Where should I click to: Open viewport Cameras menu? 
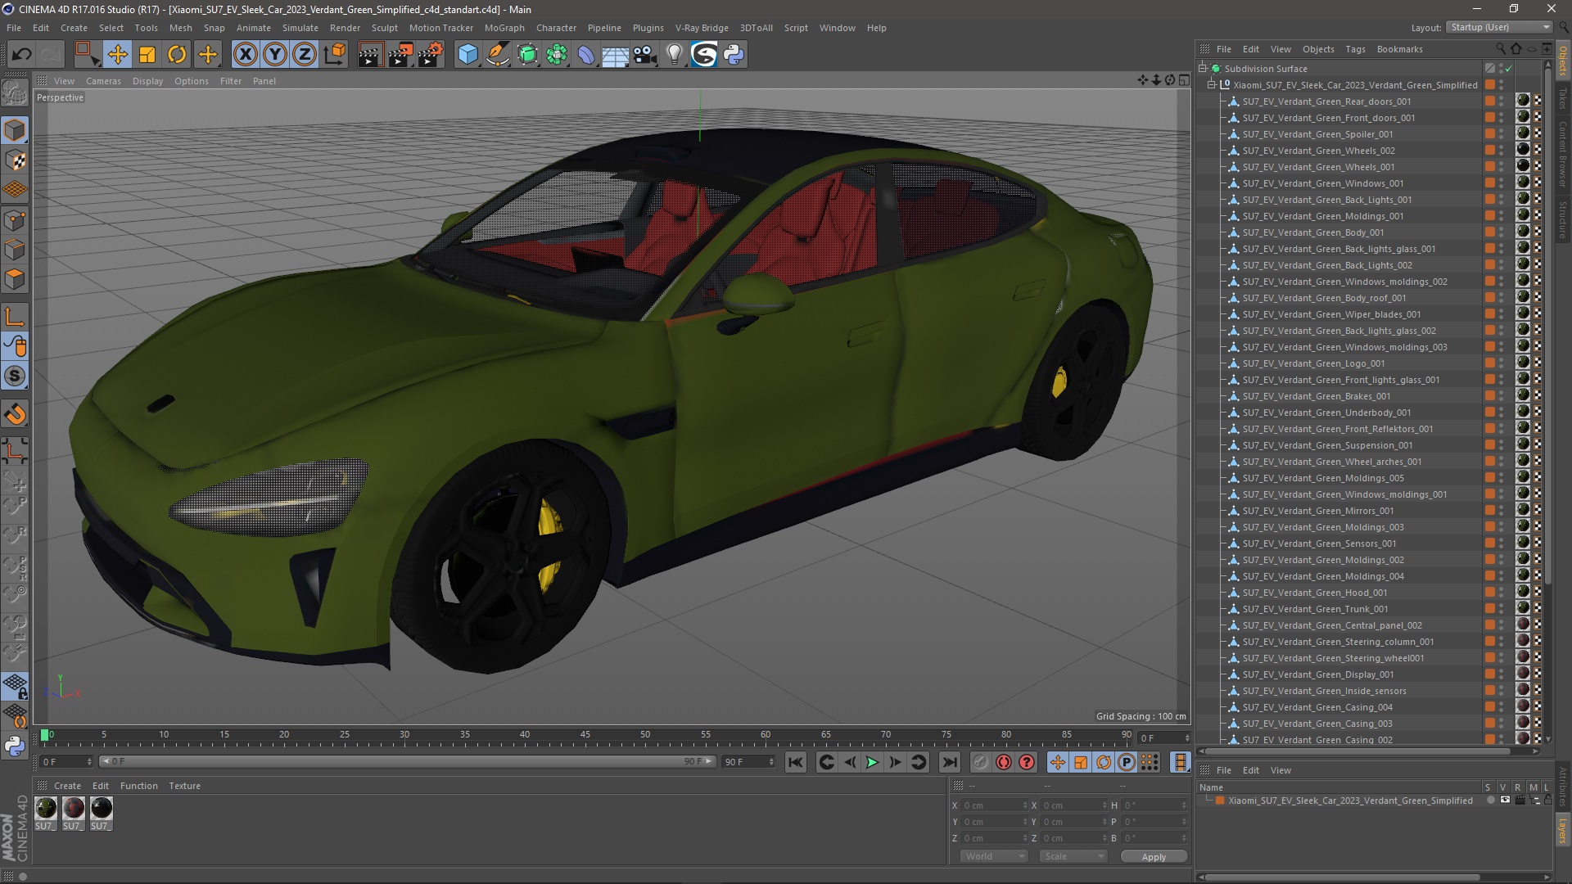[103, 81]
